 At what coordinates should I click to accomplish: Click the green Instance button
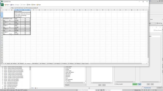tap(135, 84)
